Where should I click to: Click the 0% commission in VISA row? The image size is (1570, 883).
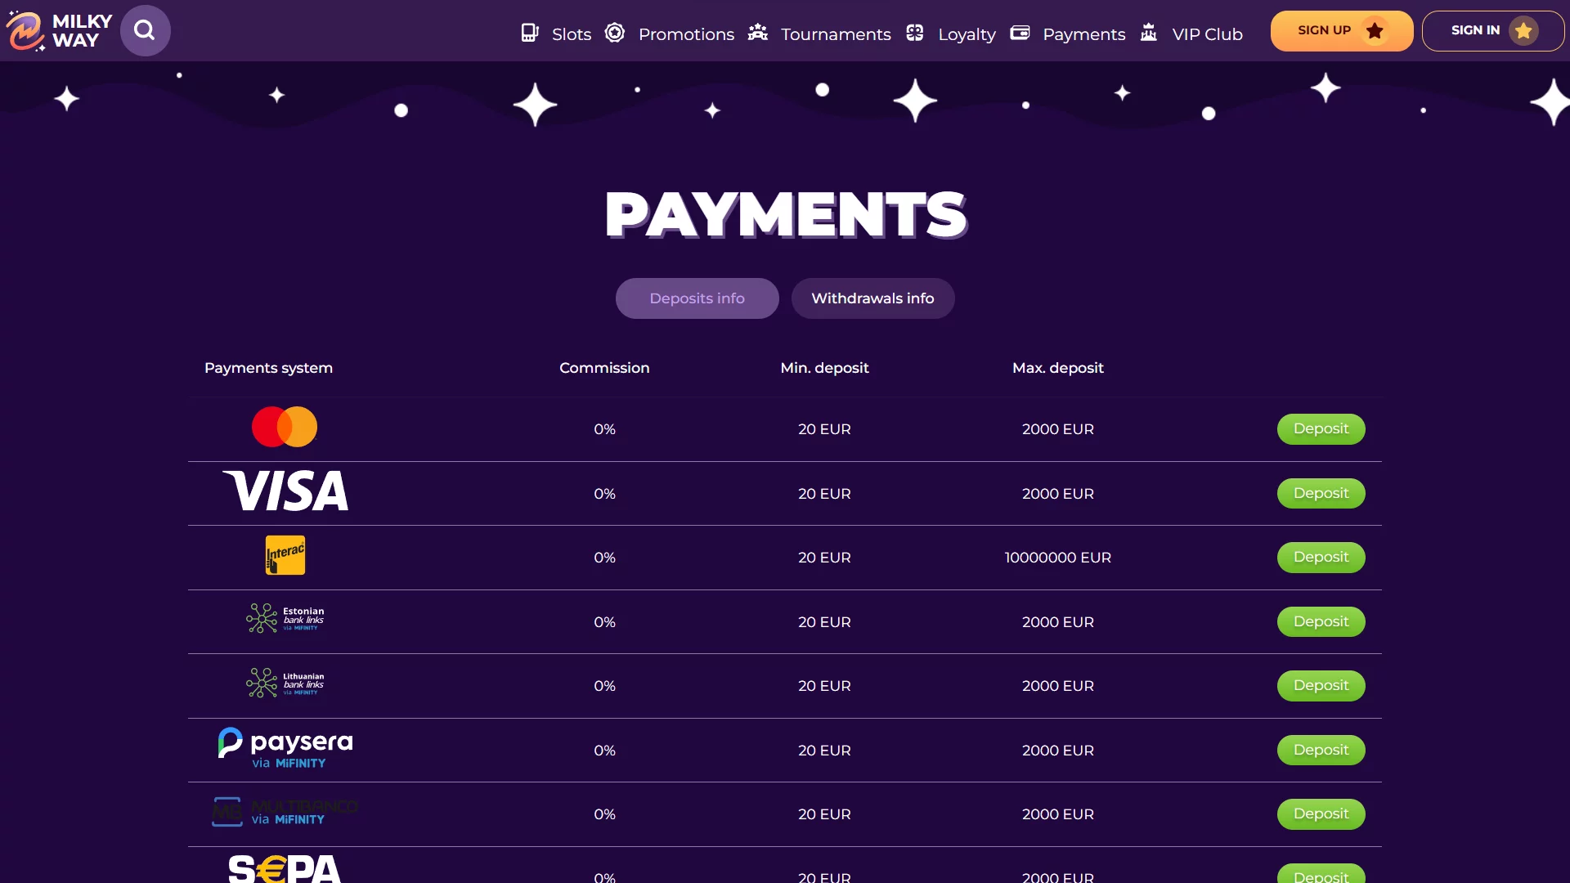(x=604, y=494)
